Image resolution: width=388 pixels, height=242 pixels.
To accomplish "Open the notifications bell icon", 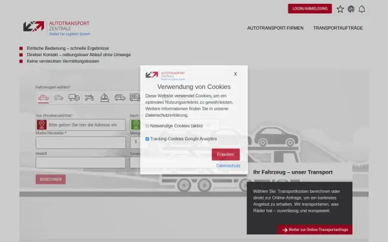I will pos(361,9).
